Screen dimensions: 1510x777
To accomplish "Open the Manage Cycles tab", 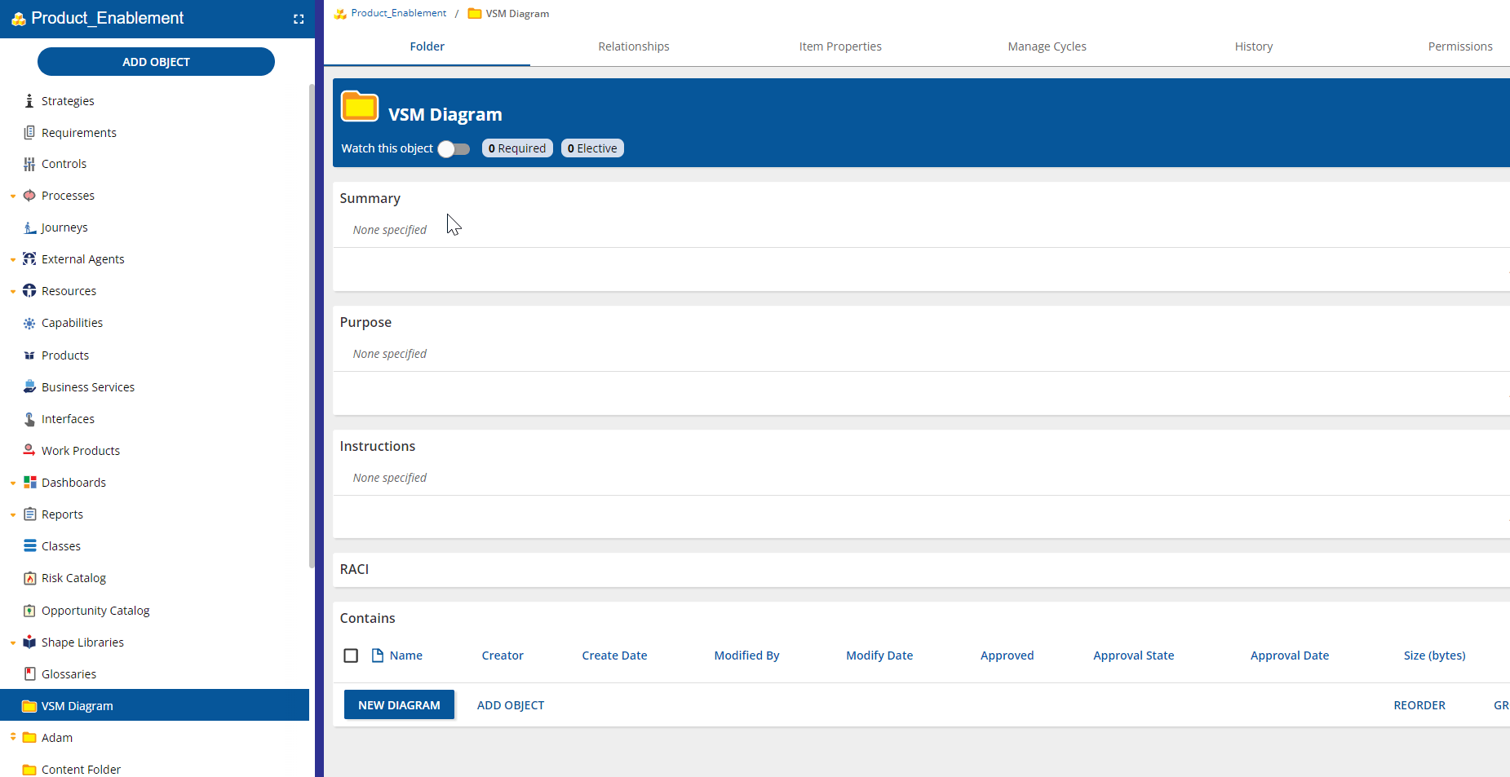I will (x=1047, y=46).
